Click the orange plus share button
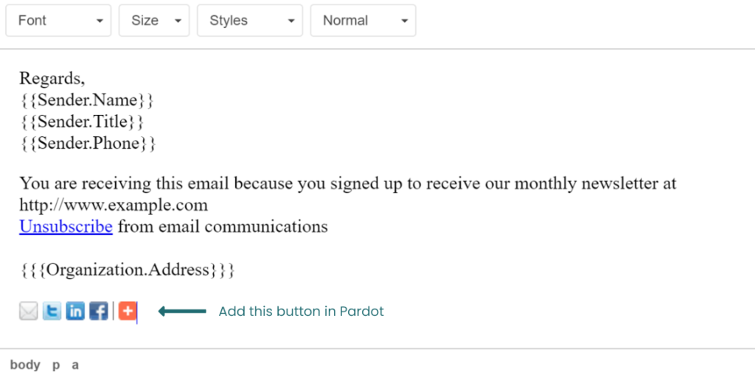 [x=128, y=312]
